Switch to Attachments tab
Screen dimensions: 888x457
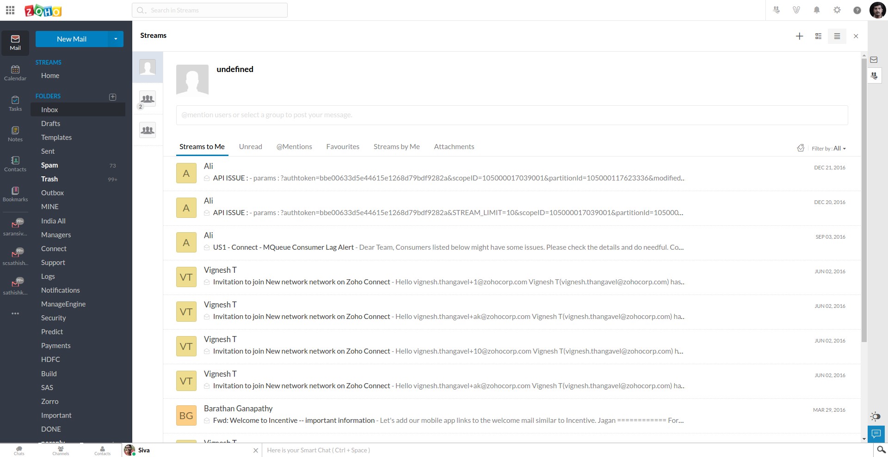(x=454, y=146)
